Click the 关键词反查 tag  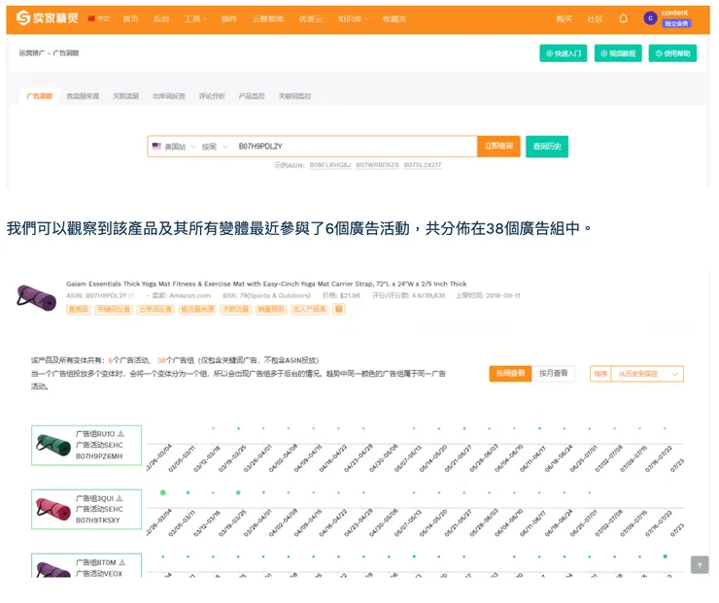114,310
